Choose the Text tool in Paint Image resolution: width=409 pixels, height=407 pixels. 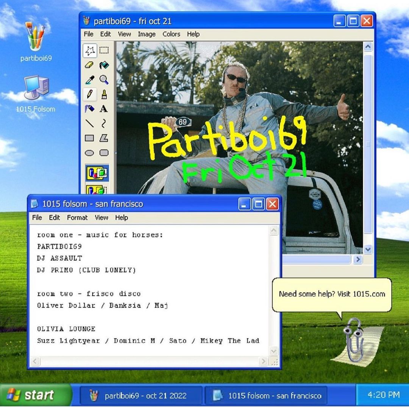(x=104, y=109)
